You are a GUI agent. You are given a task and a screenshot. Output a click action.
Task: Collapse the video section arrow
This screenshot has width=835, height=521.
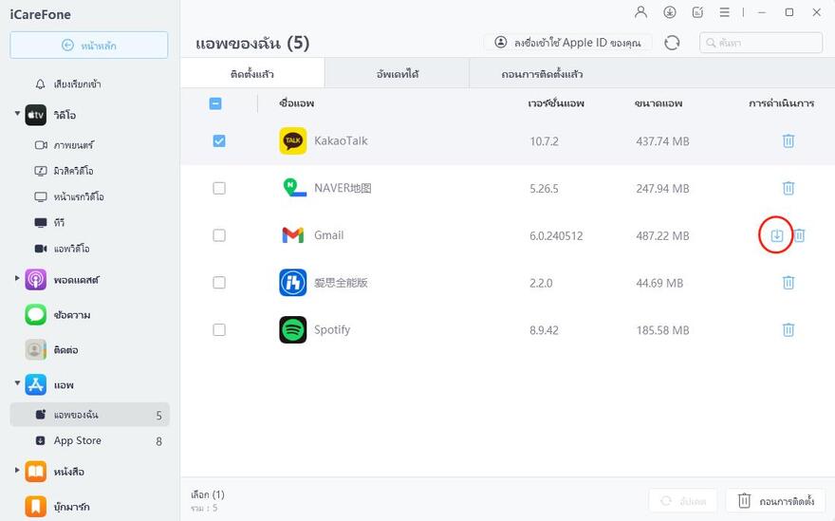point(17,114)
